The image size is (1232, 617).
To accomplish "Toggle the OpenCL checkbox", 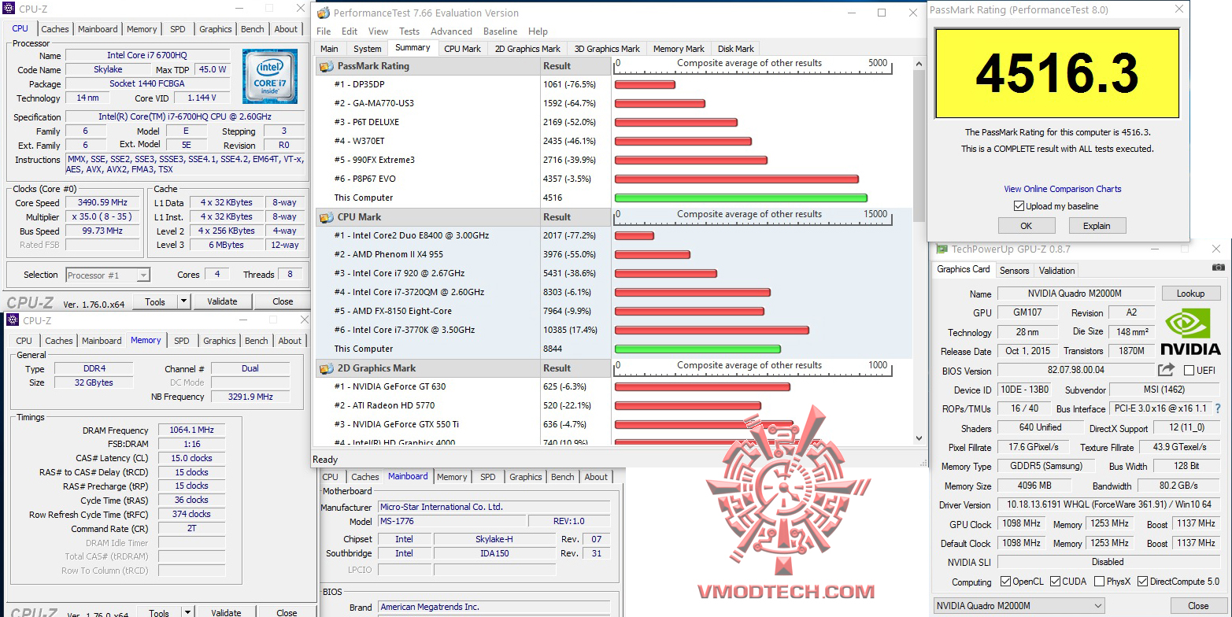I will click(1005, 582).
